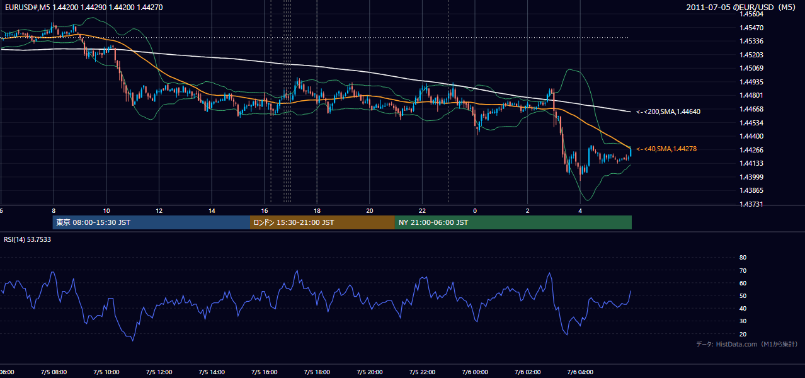Click price axis label 1.43865
Image resolution: width=805 pixels, height=378 pixels.
752,190
